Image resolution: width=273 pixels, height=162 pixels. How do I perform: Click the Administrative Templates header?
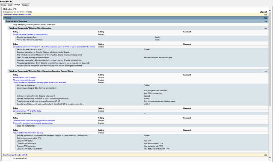pyautogui.click(x=136, y=21)
